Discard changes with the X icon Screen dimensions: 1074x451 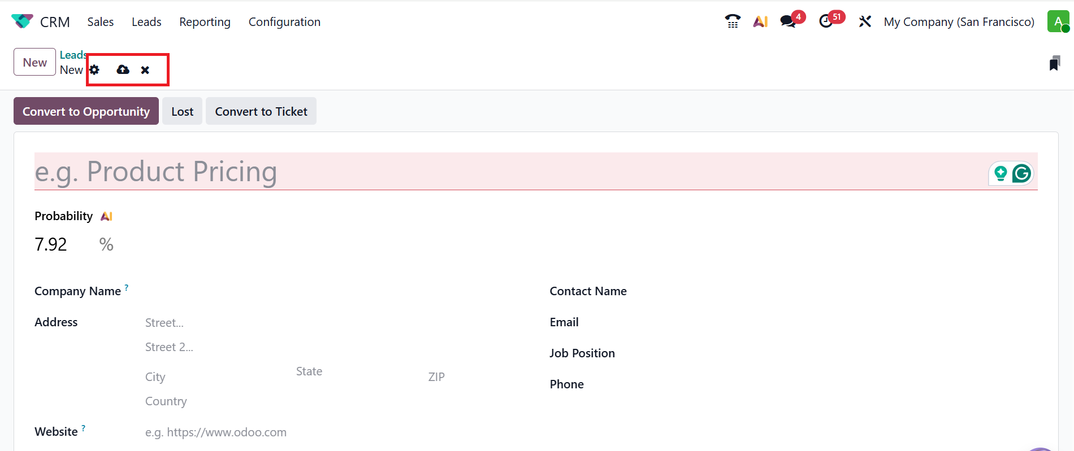pyautogui.click(x=145, y=70)
